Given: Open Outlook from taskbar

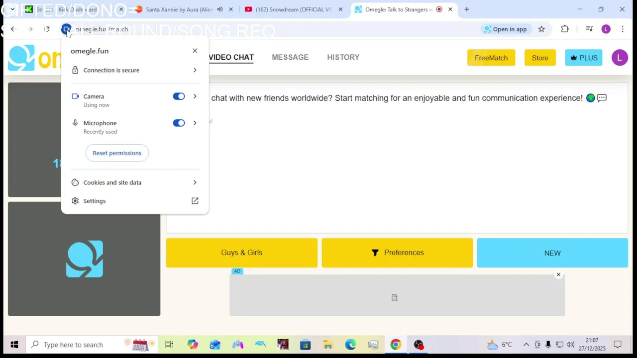Looking at the screenshot, I should (215, 345).
